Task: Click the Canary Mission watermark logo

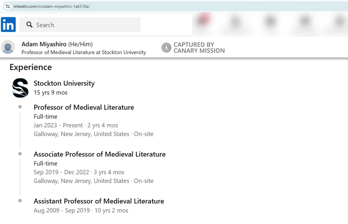Action: [166, 48]
